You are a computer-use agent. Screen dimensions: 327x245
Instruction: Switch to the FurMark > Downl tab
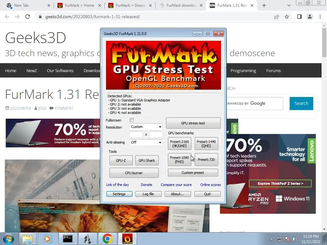pyautogui.click(x=130, y=5)
